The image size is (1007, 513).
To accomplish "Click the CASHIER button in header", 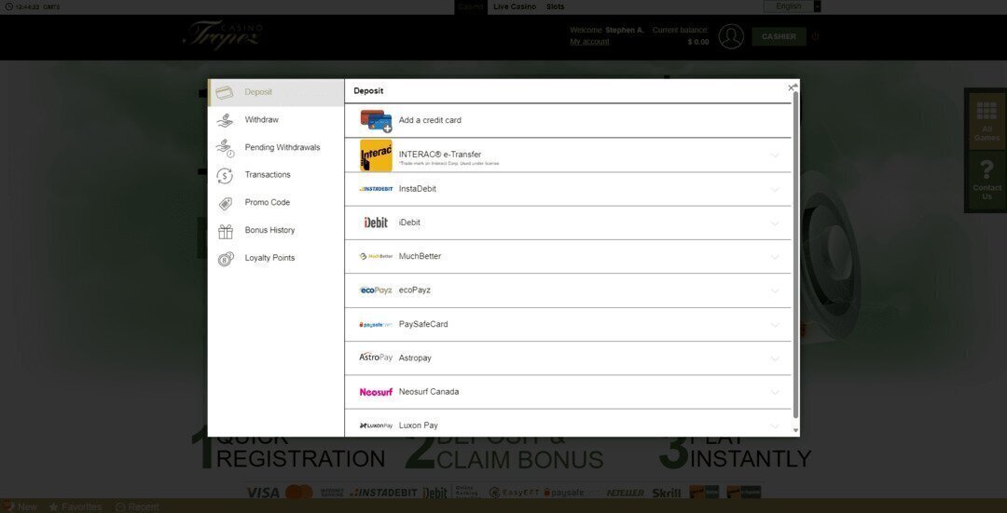I will [779, 37].
